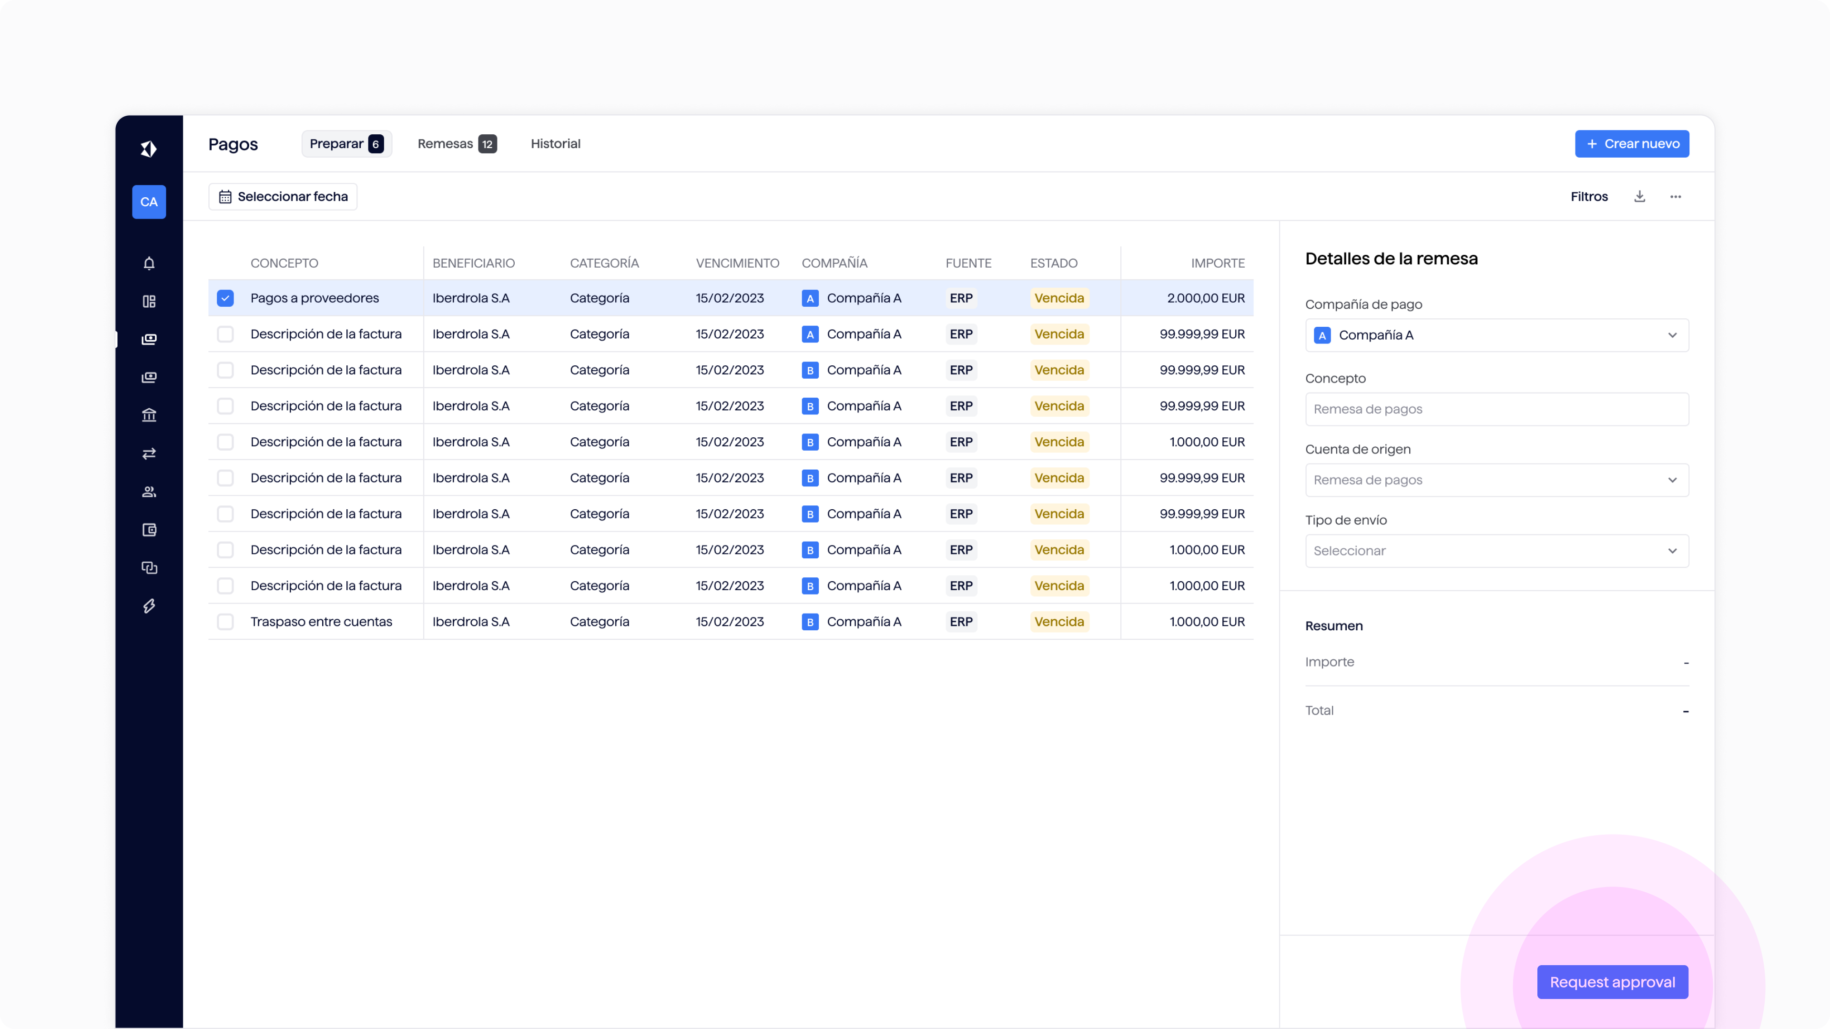Click the Resumen Total line
This screenshot has width=1830, height=1029.
click(1497, 711)
